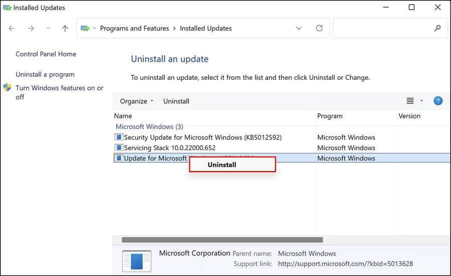This screenshot has width=451, height=276.
Task: Change view with the view icon
Action: pyautogui.click(x=410, y=101)
